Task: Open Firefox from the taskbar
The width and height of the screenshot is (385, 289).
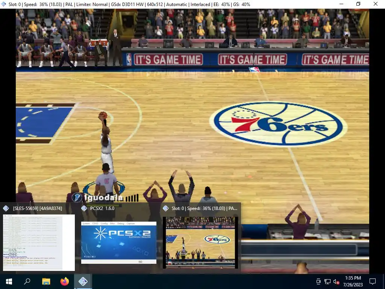Action: point(65,281)
